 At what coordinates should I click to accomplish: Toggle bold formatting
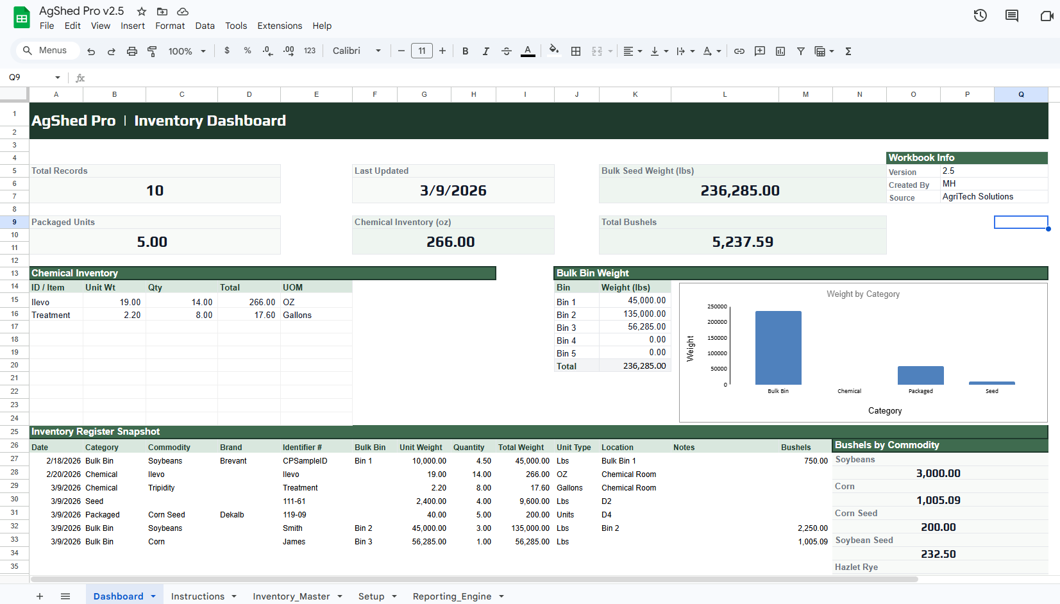[465, 51]
